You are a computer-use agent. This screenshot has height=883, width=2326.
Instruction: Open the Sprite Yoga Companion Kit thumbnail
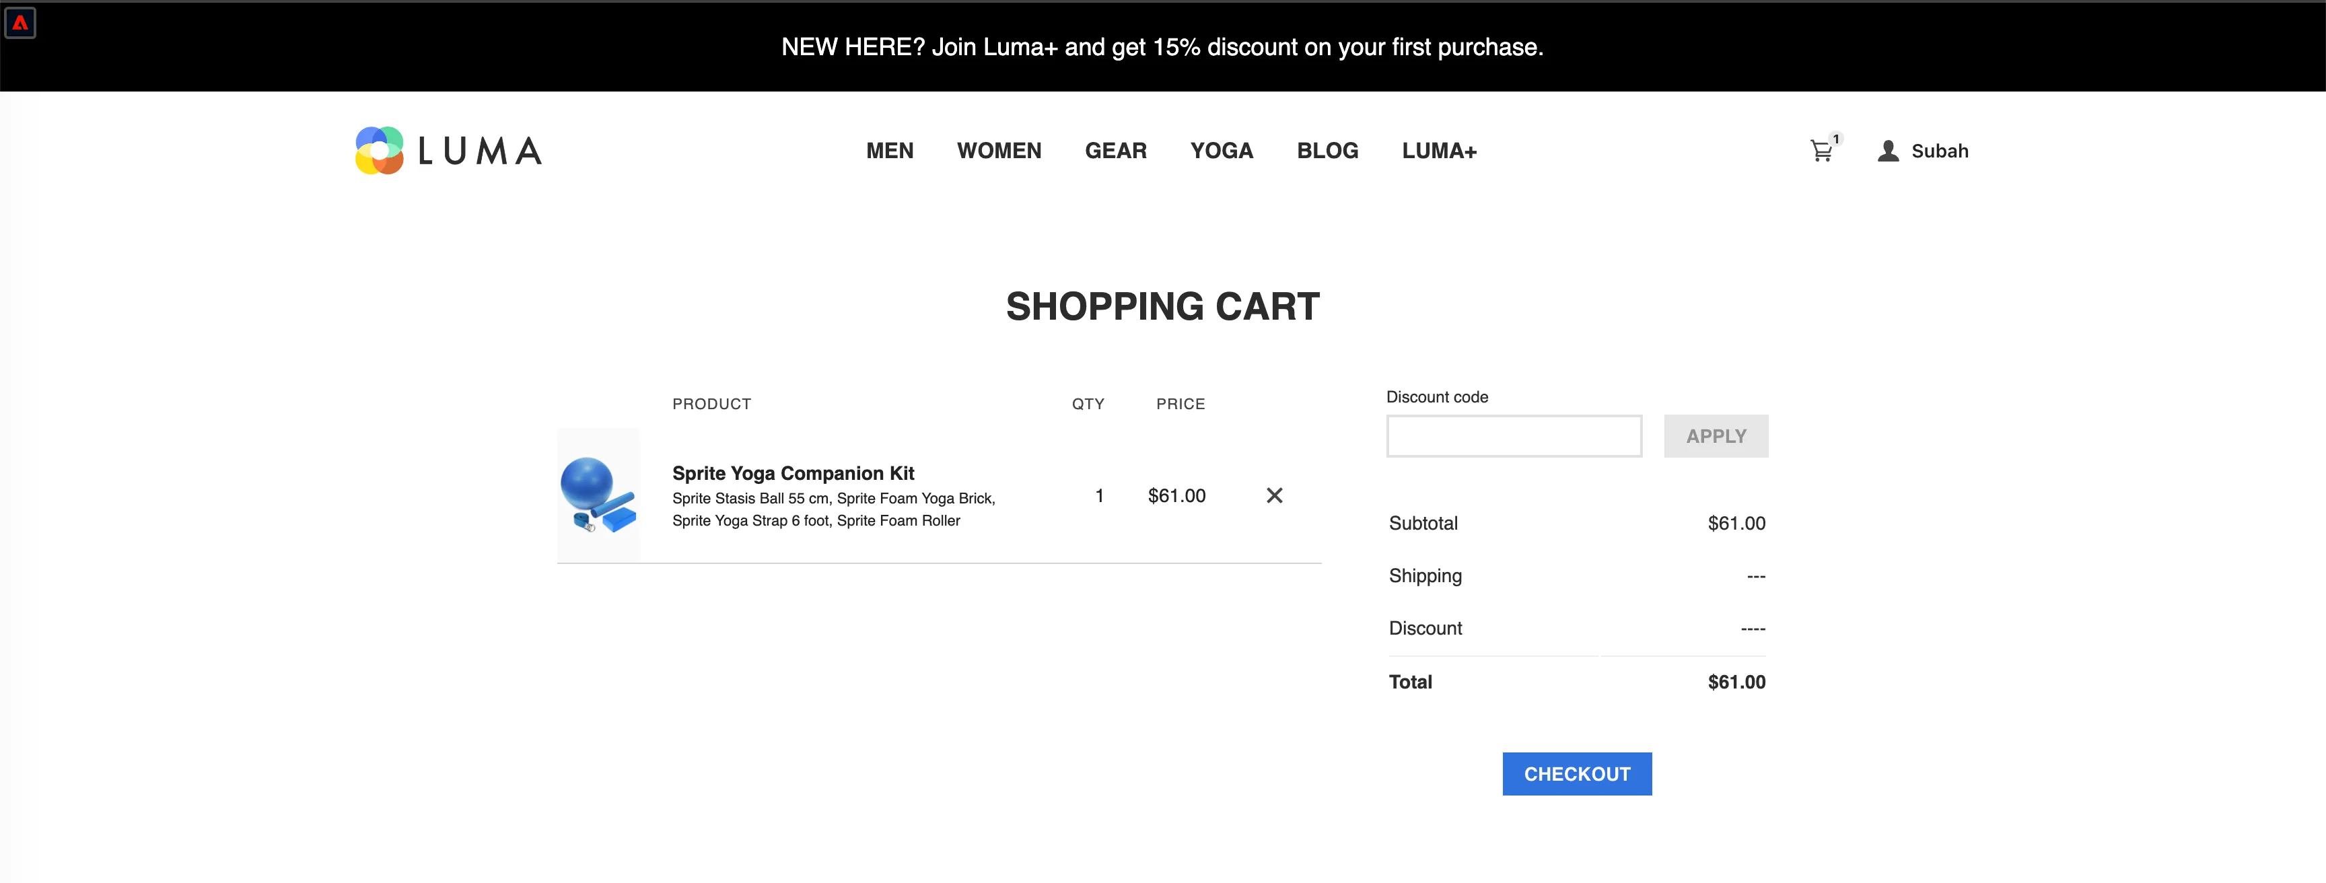point(598,495)
